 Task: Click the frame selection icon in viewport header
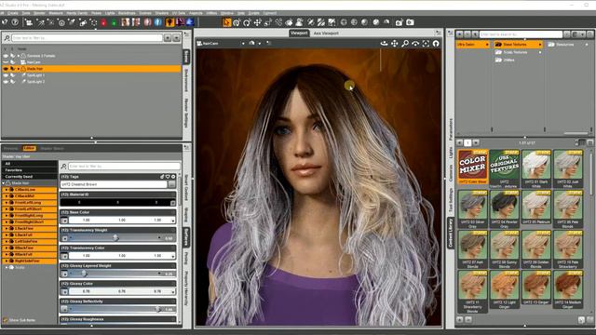tap(426, 44)
